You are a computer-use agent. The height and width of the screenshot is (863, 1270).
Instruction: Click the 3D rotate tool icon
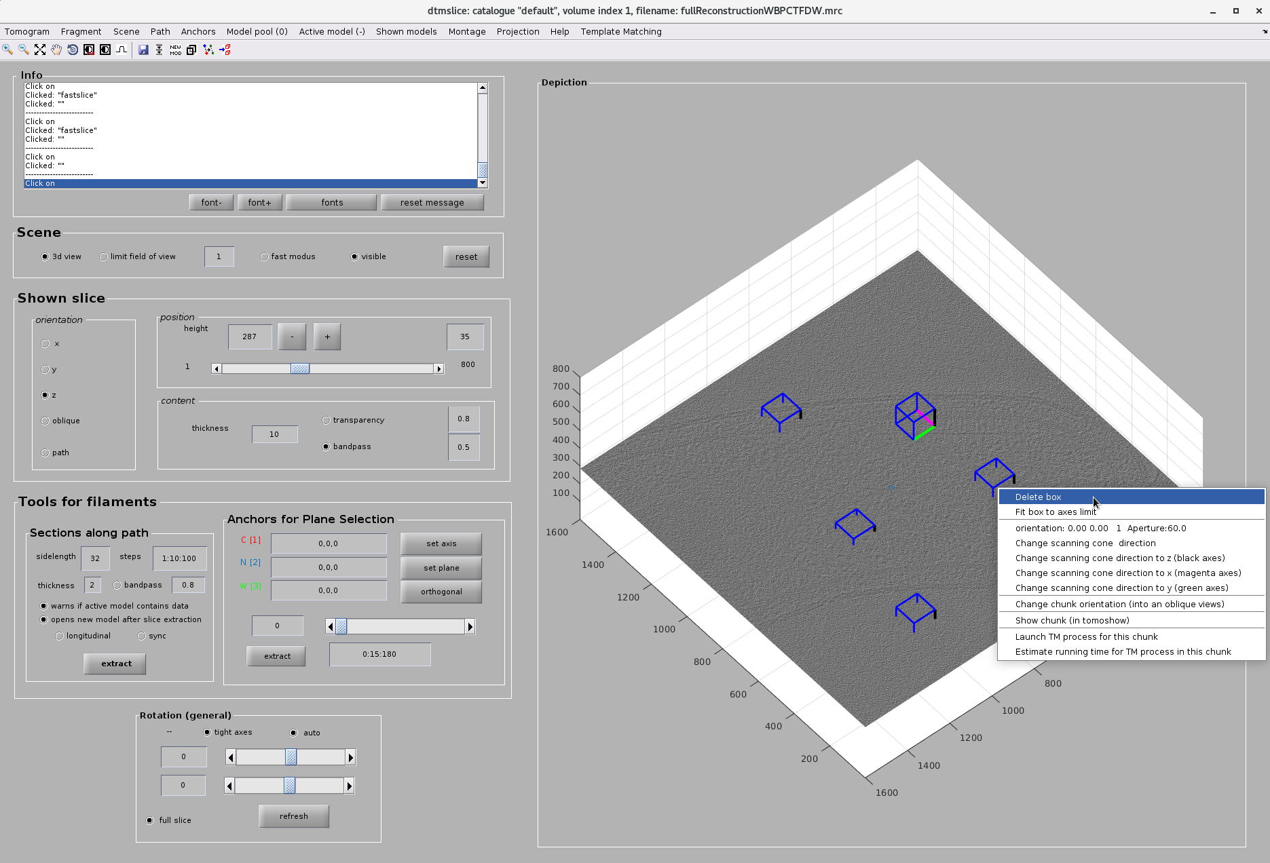(x=73, y=50)
